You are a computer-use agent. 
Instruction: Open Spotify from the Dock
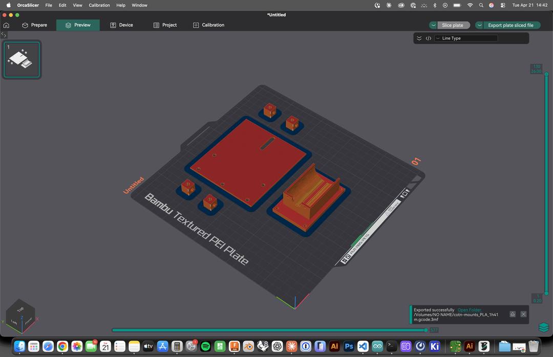pyautogui.click(x=206, y=346)
